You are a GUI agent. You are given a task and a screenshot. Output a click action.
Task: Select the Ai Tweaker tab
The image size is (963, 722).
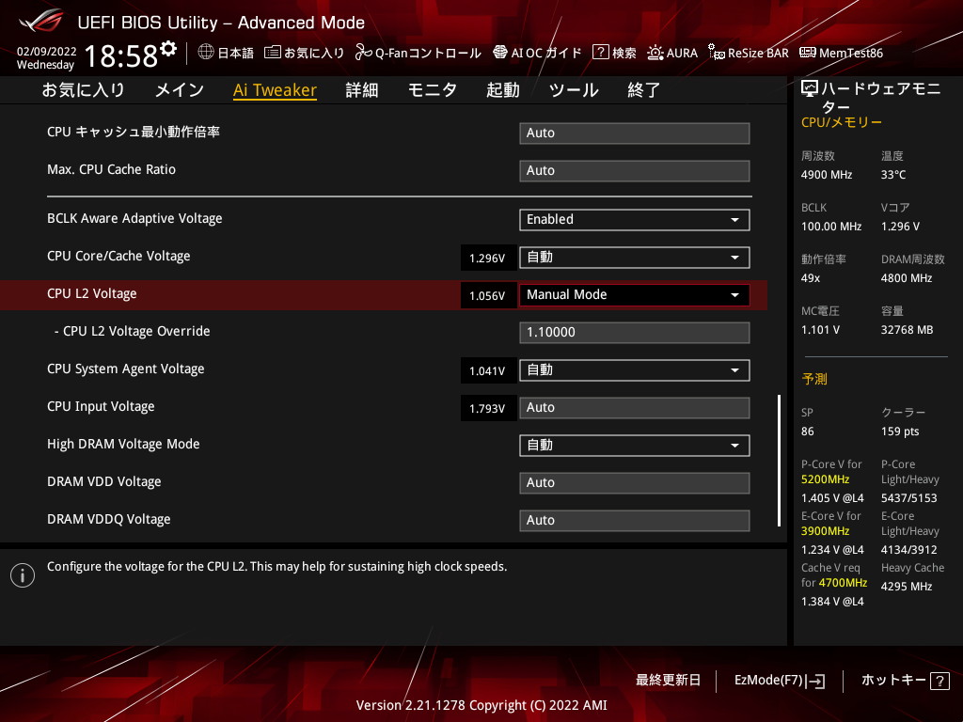click(275, 90)
